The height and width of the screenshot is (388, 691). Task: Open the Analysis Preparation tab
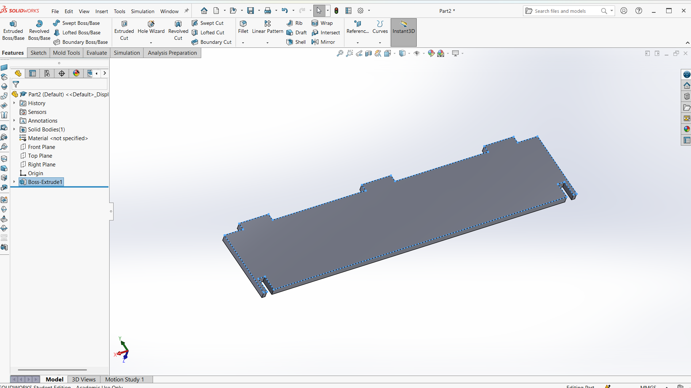point(172,53)
